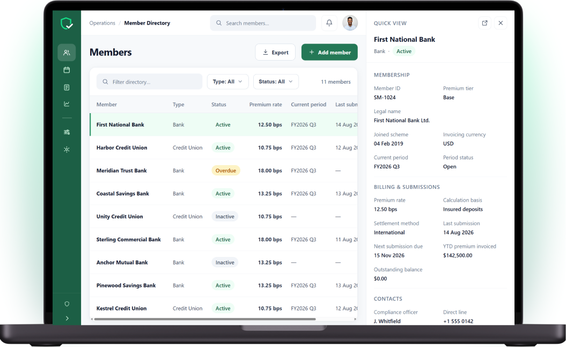Click the Status column header
Screen dimensions: 566x347
click(x=219, y=105)
